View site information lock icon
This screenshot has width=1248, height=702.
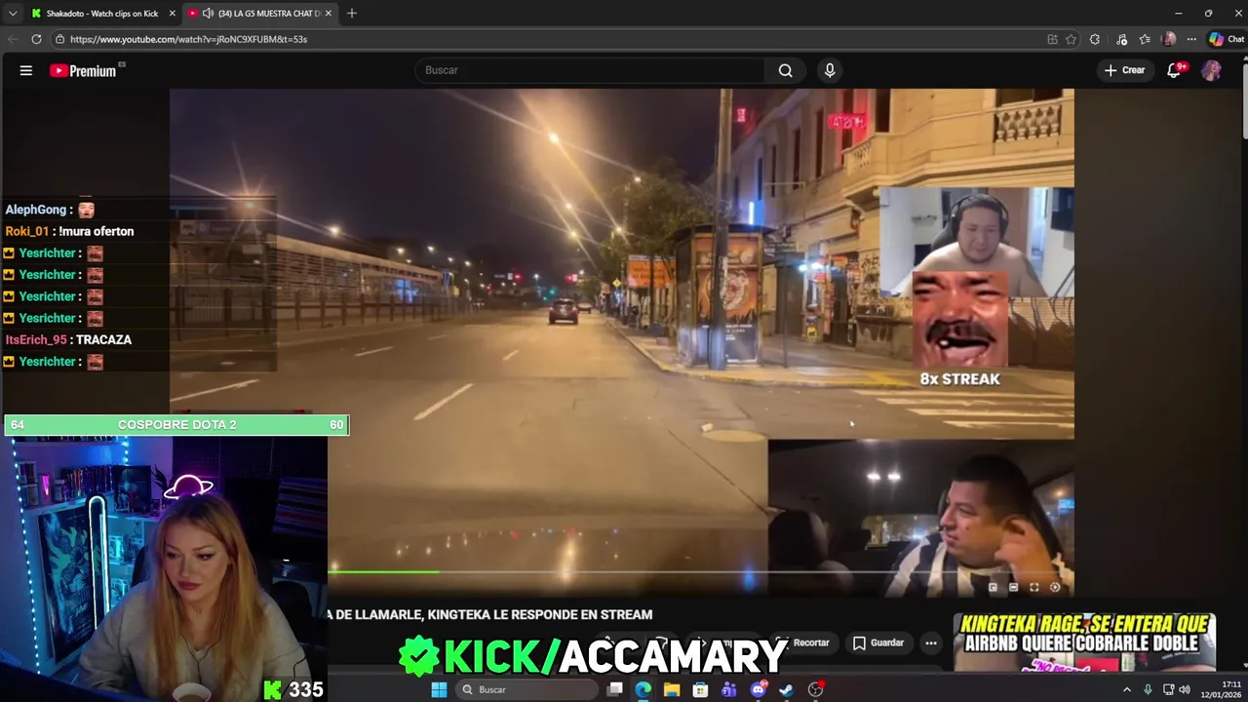click(60, 39)
